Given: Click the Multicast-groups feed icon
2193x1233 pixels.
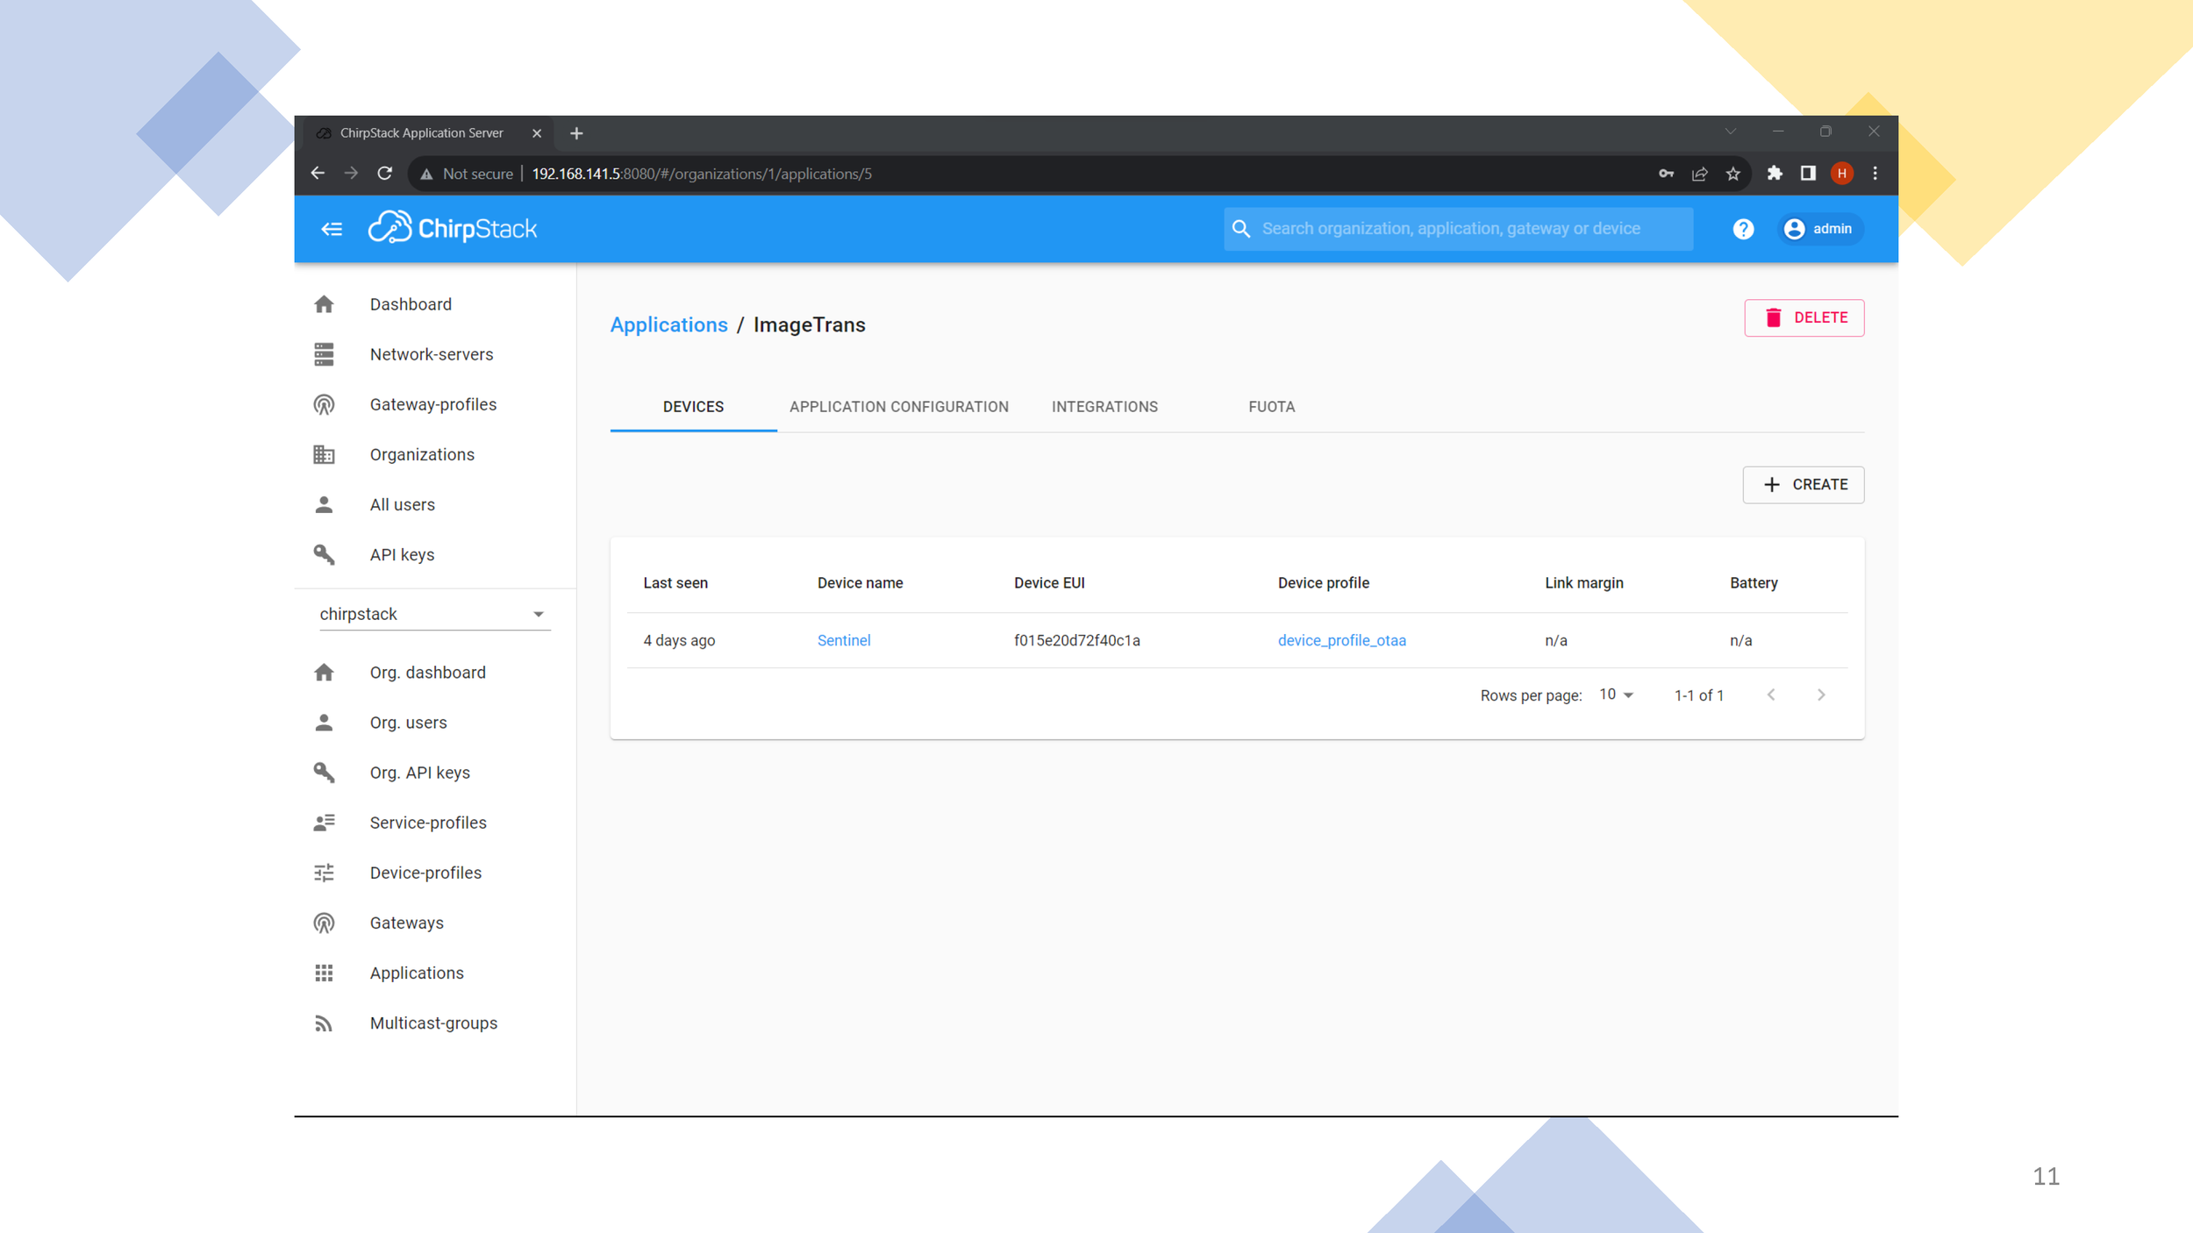Looking at the screenshot, I should 324,1023.
